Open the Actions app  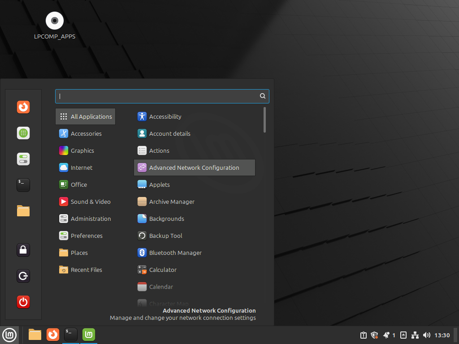click(195, 150)
